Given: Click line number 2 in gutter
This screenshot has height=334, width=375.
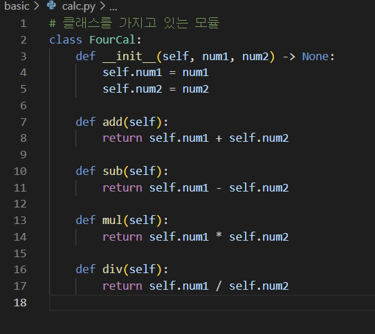Looking at the screenshot, I should coord(24,40).
